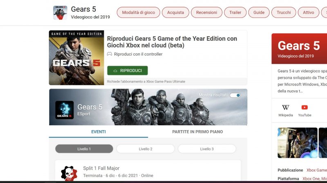Open the Kait character image in sidebar
This screenshot has width=327, height=183.
(x=298, y=143)
